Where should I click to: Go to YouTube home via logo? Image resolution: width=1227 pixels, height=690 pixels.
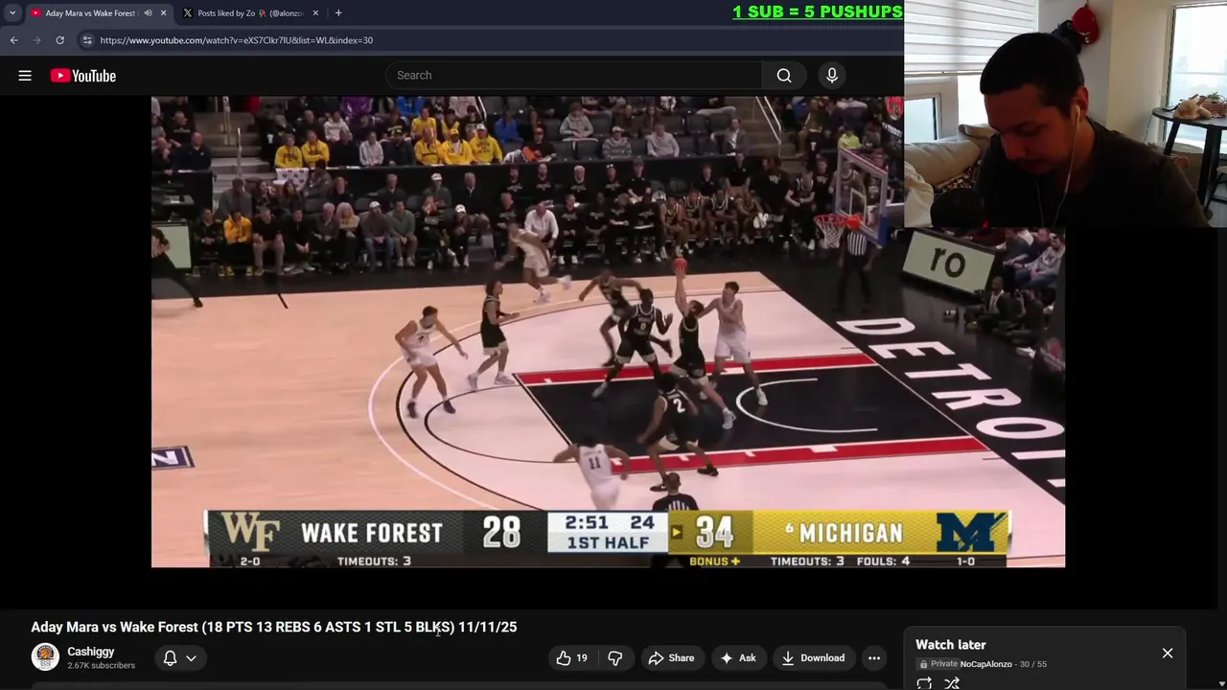pos(83,76)
